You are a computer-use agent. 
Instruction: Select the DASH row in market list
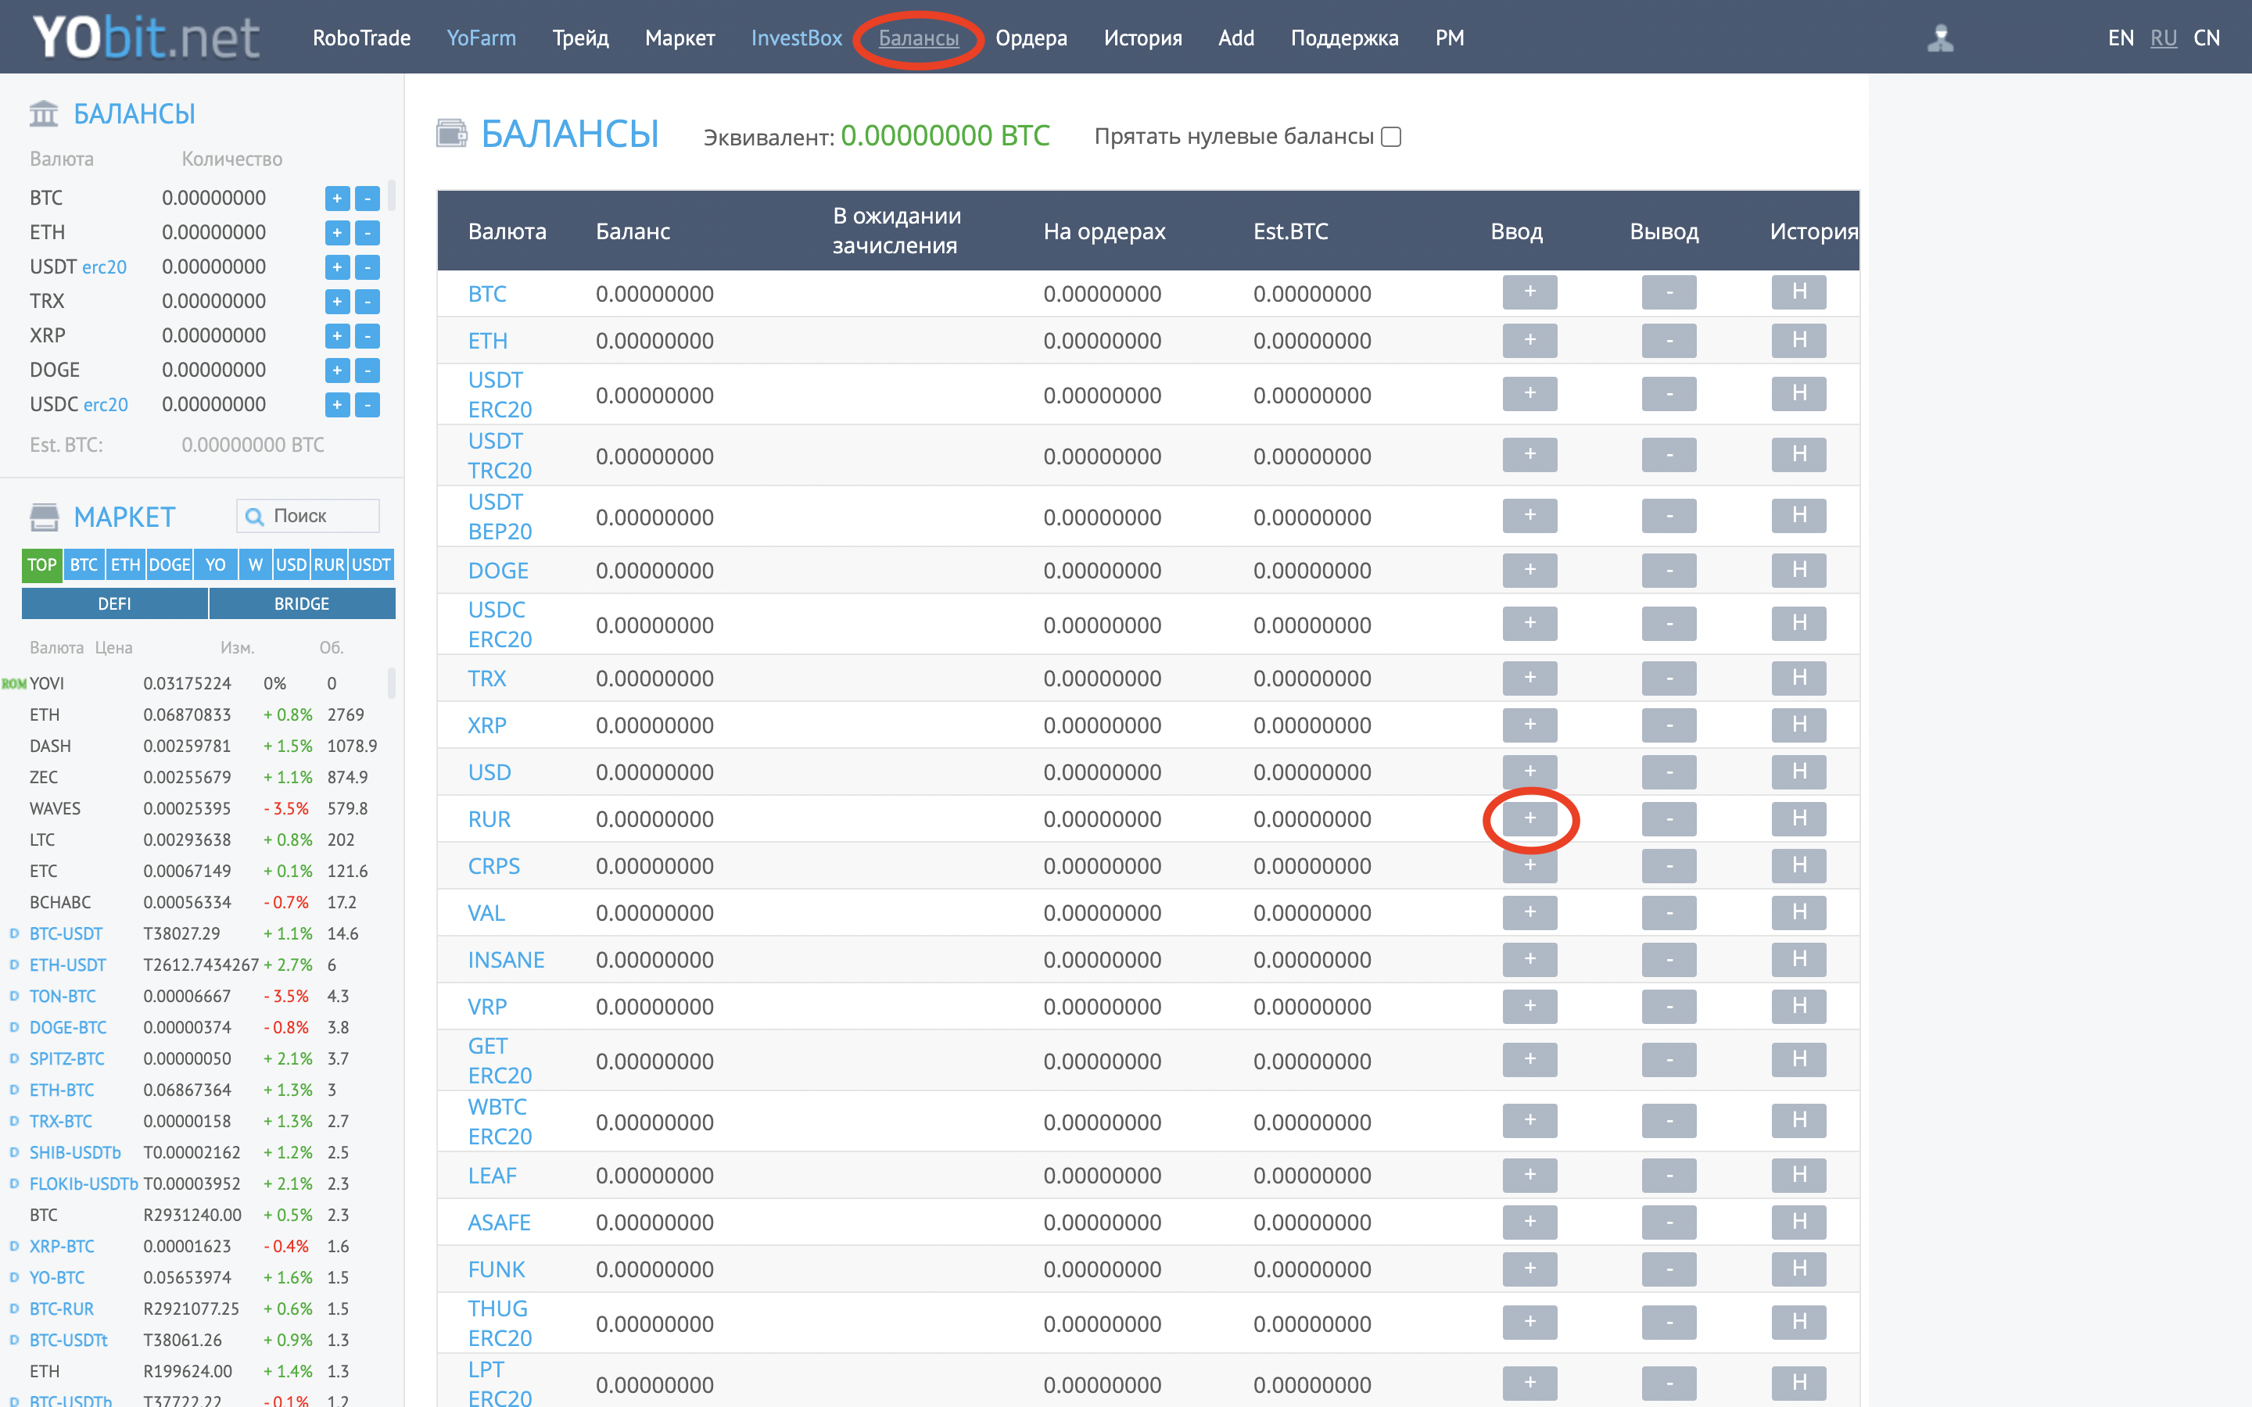pyautogui.click(x=201, y=746)
